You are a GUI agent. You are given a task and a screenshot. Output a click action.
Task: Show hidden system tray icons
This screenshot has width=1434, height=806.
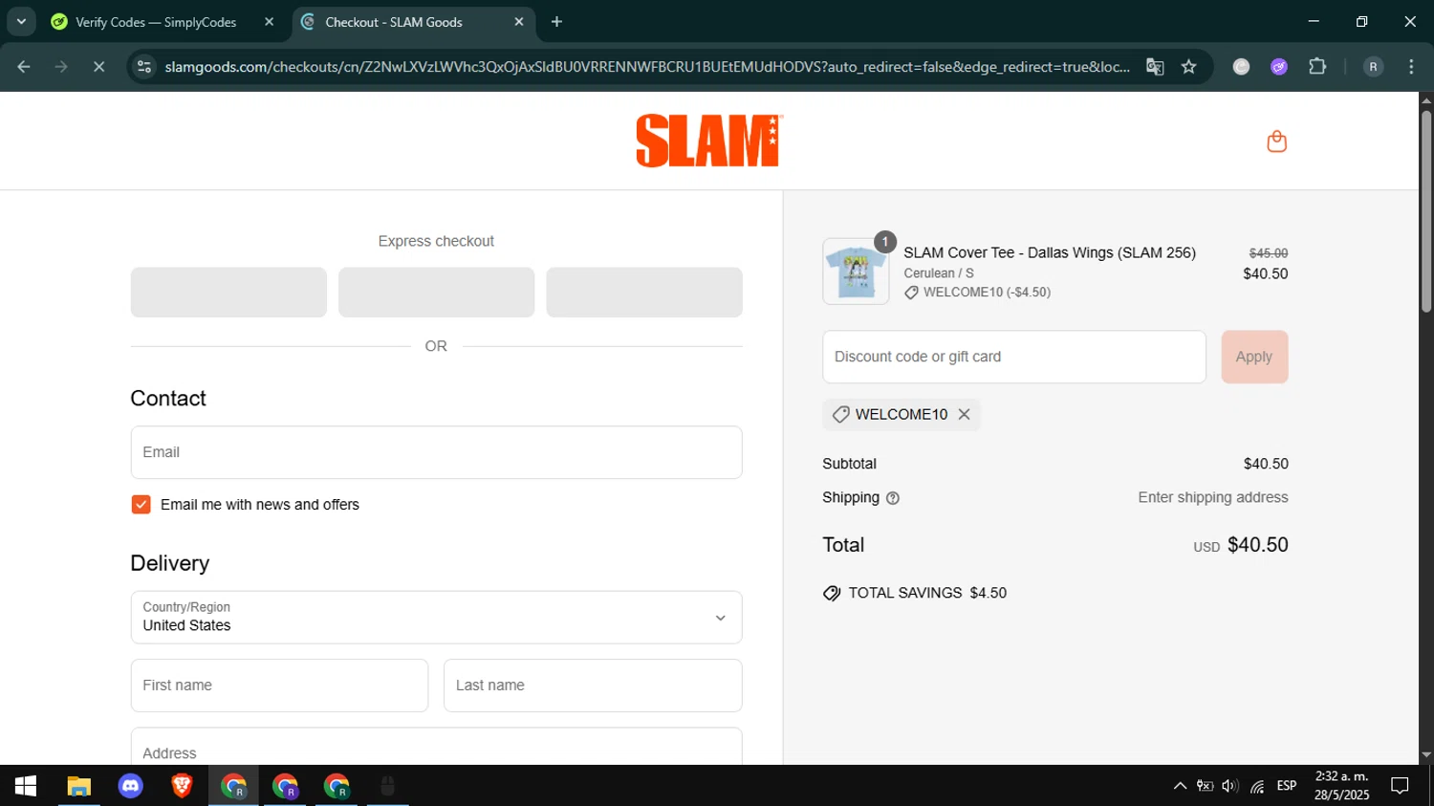point(1180,786)
